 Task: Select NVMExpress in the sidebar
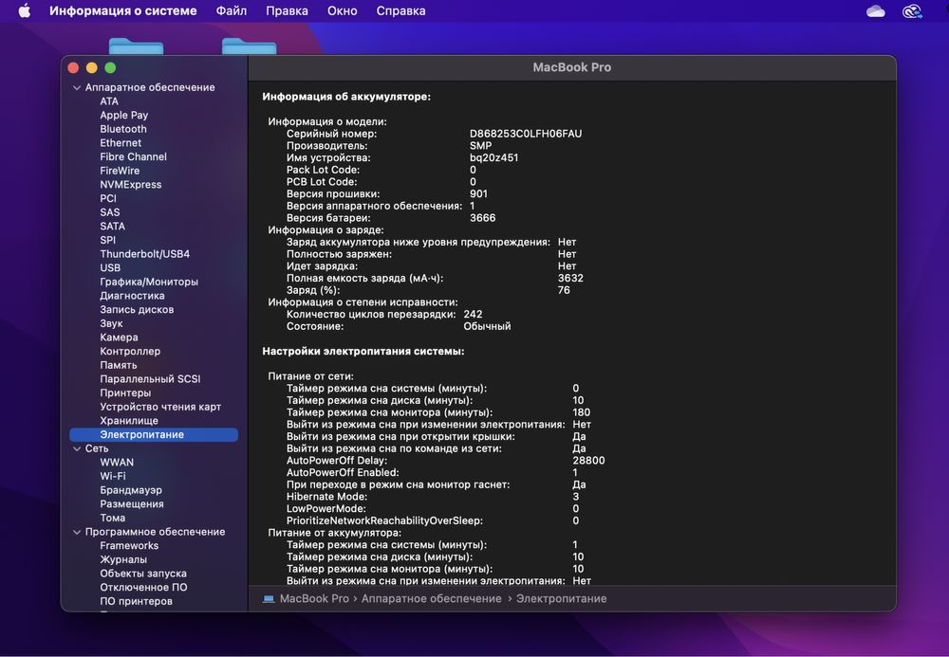tap(131, 185)
